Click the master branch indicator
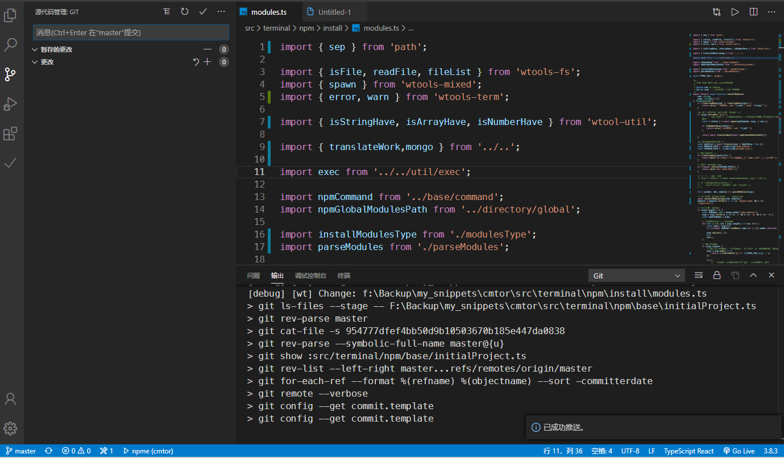This screenshot has width=784, height=458. click(x=20, y=451)
